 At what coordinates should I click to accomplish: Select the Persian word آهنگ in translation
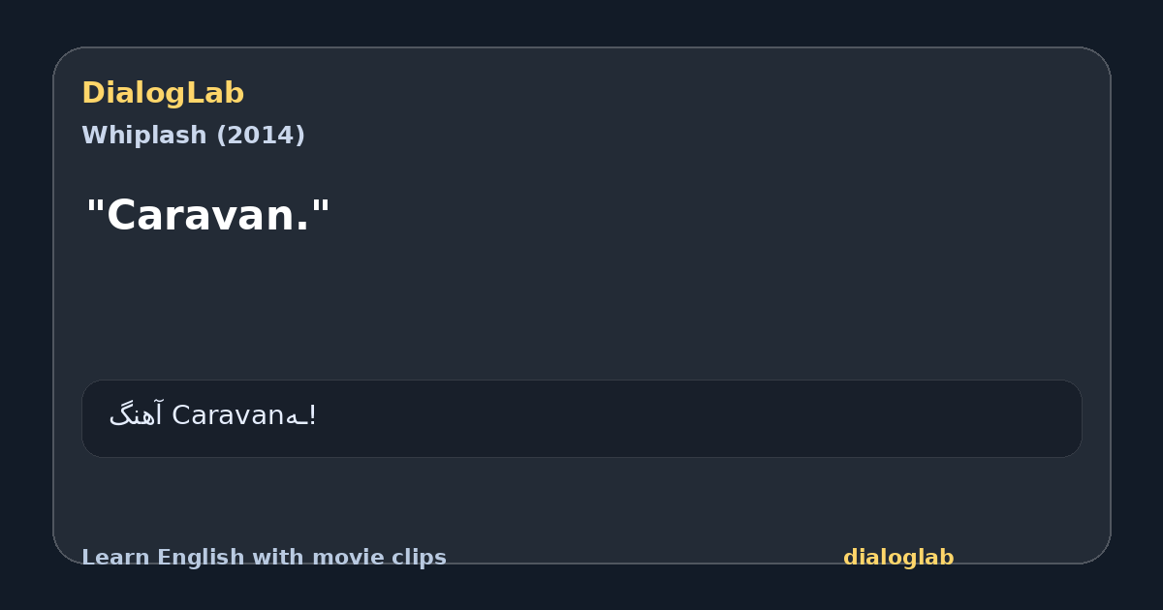pos(136,415)
